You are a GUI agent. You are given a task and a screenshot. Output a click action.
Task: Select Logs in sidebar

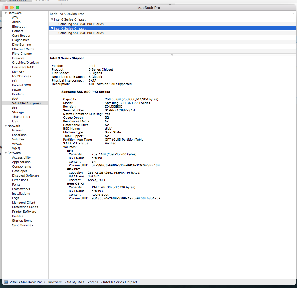point(16,198)
